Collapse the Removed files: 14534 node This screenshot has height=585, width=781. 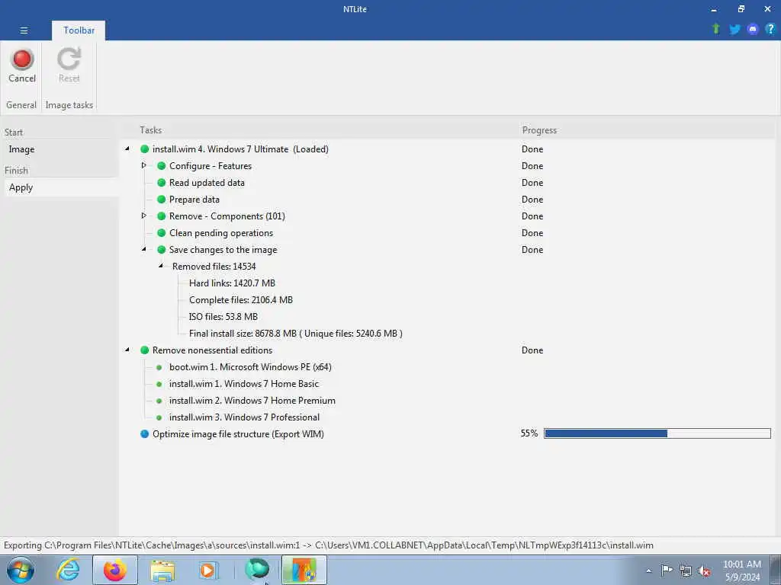(161, 266)
